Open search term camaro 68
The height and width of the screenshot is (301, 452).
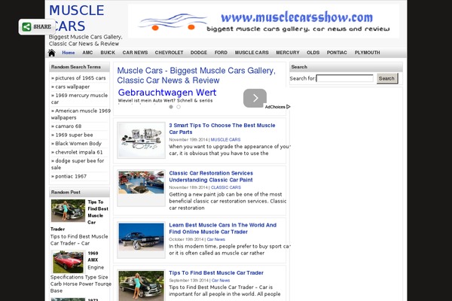(69, 126)
